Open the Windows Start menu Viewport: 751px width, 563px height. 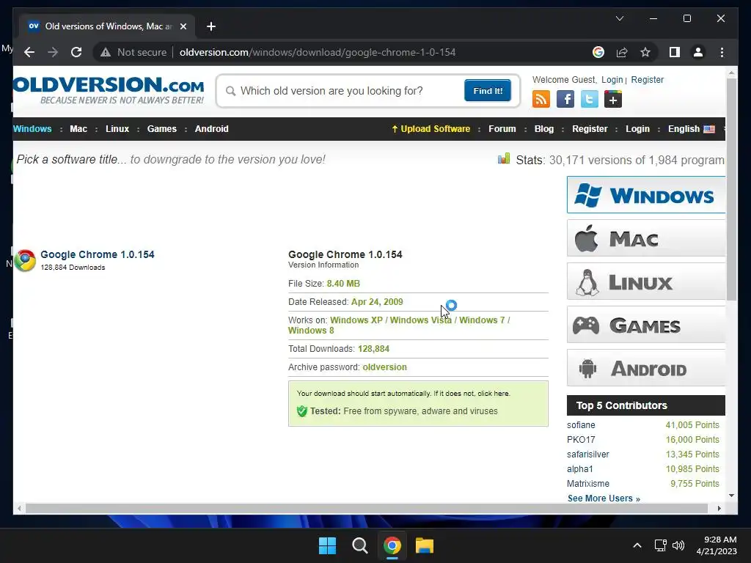click(x=328, y=545)
